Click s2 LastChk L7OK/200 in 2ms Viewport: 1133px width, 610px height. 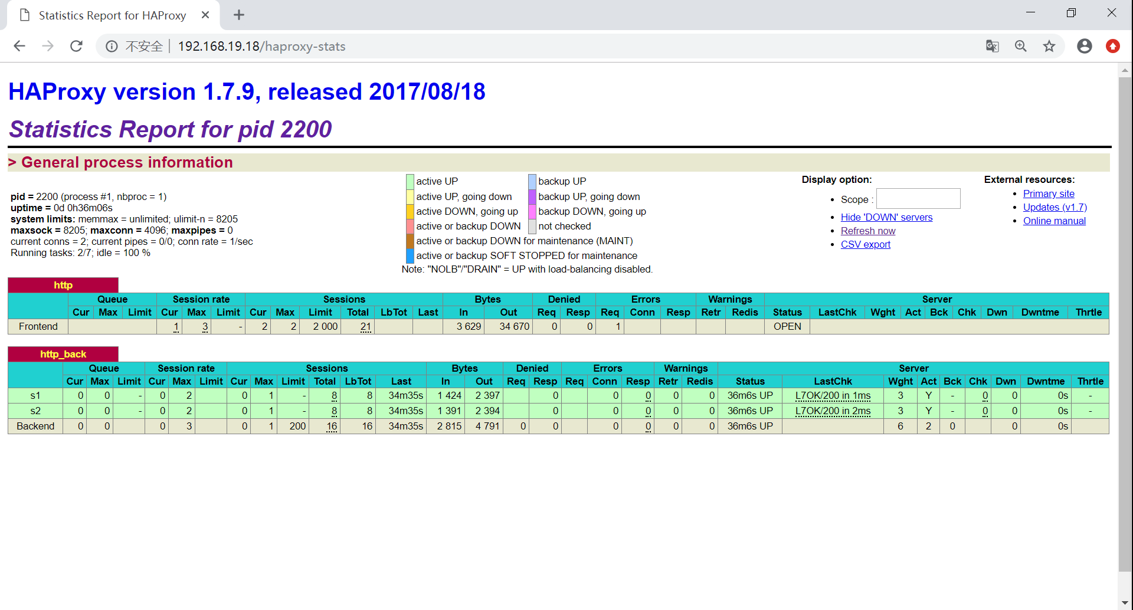(x=833, y=411)
